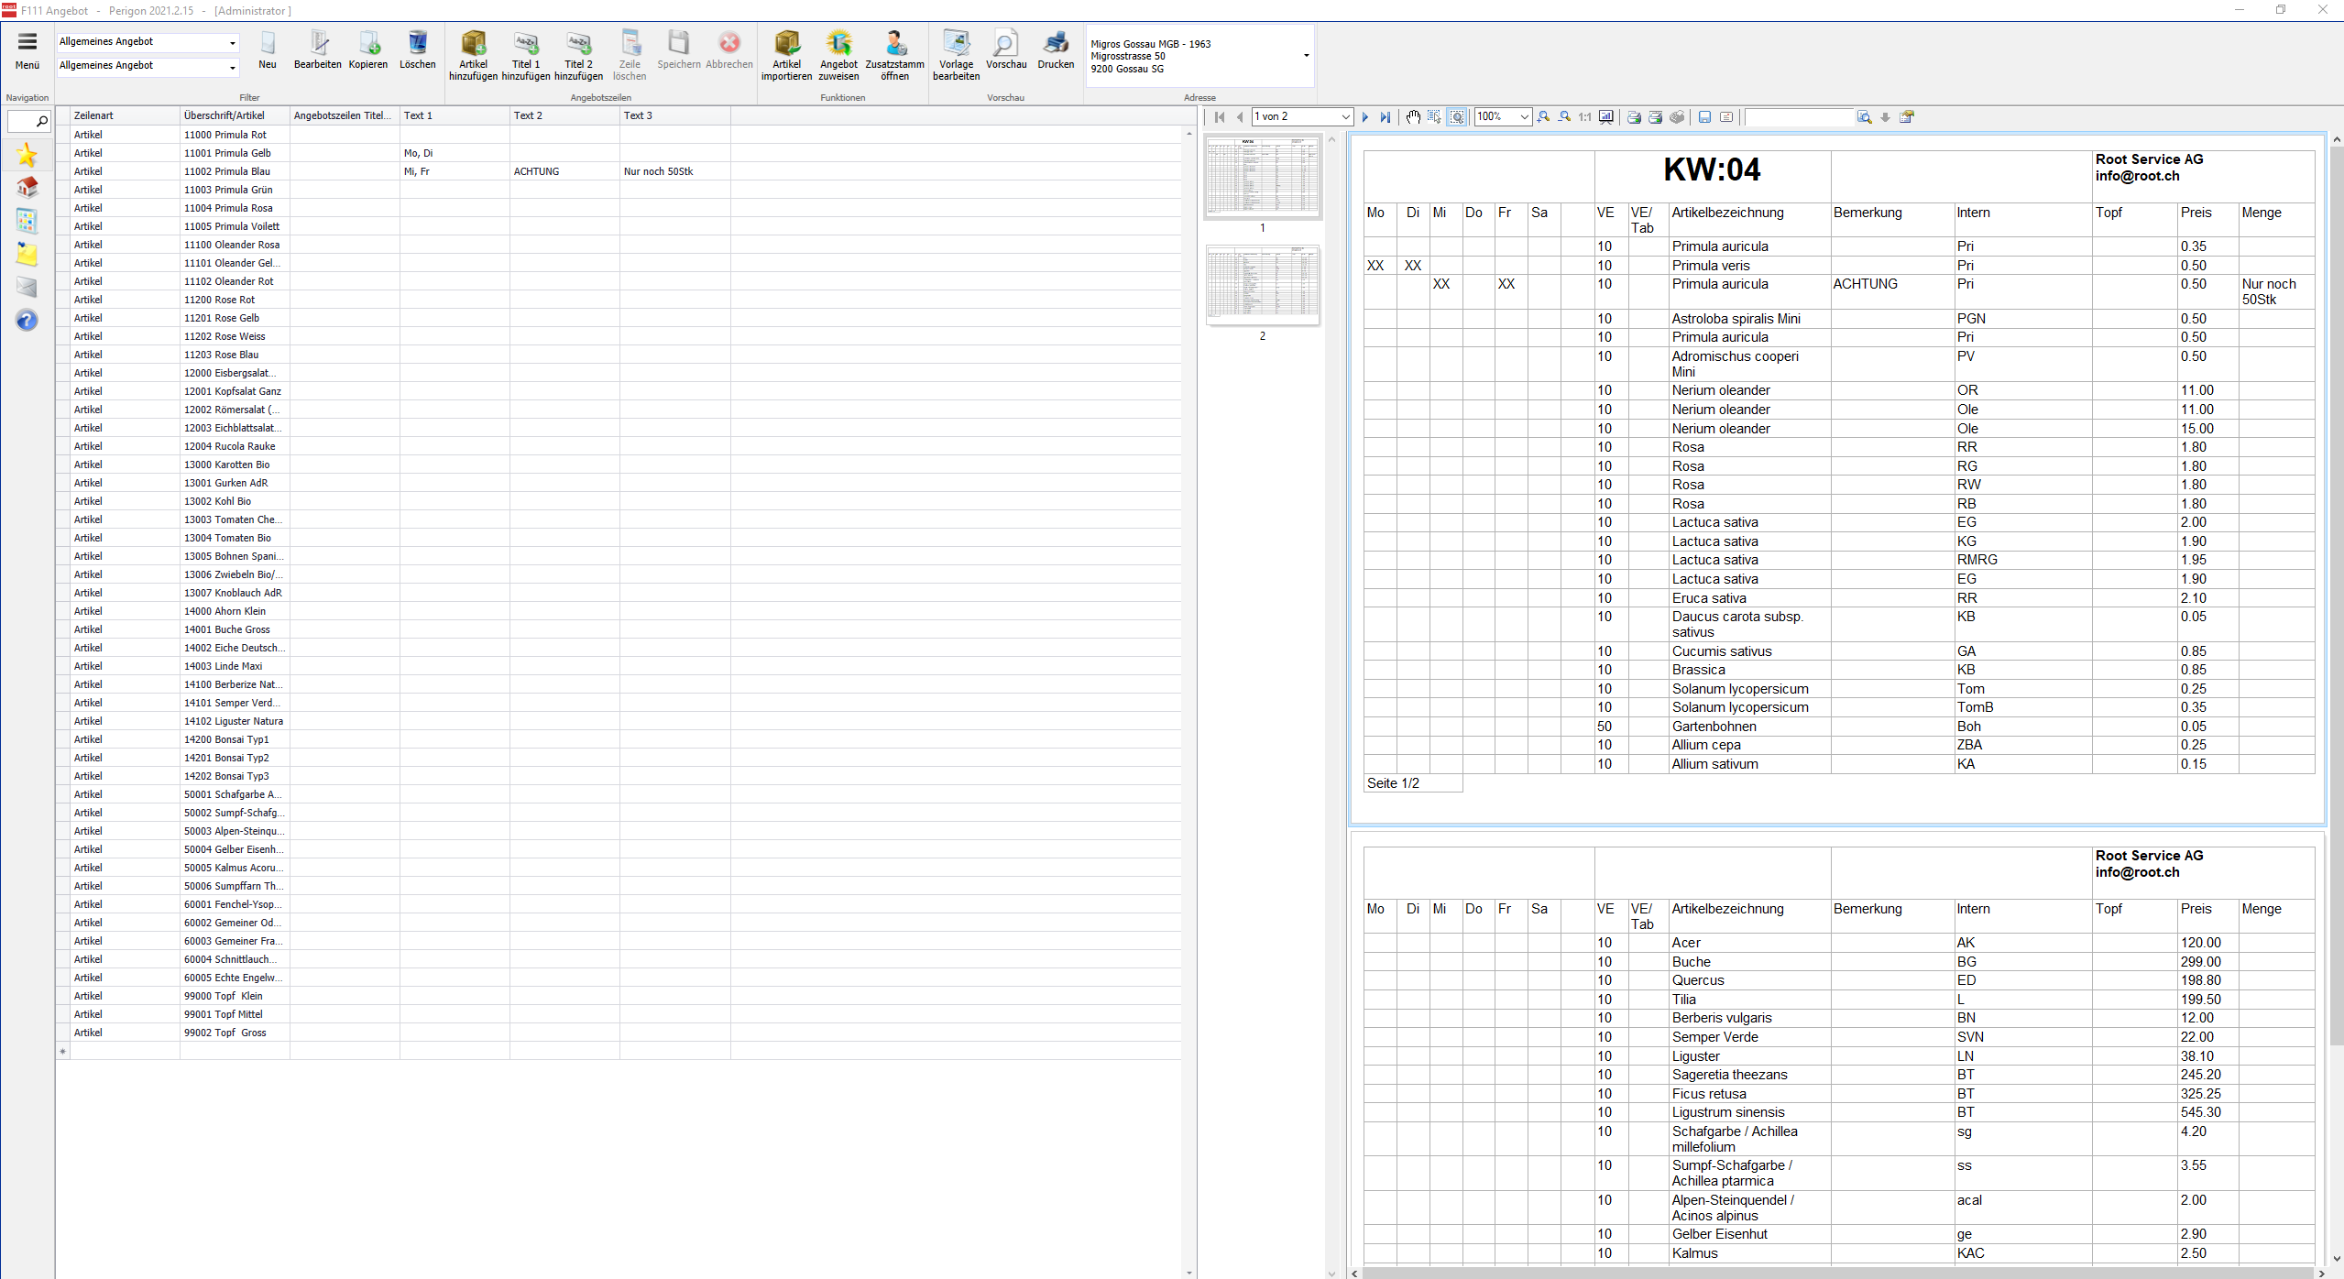Click the zoom in magnifier icon

point(1544,117)
